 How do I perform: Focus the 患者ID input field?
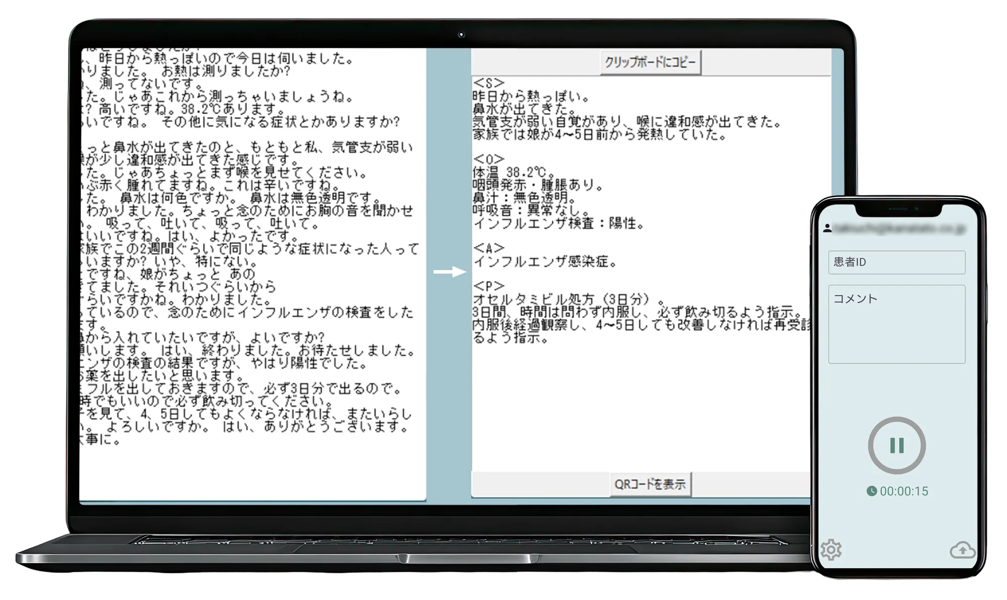pyautogui.click(x=897, y=262)
